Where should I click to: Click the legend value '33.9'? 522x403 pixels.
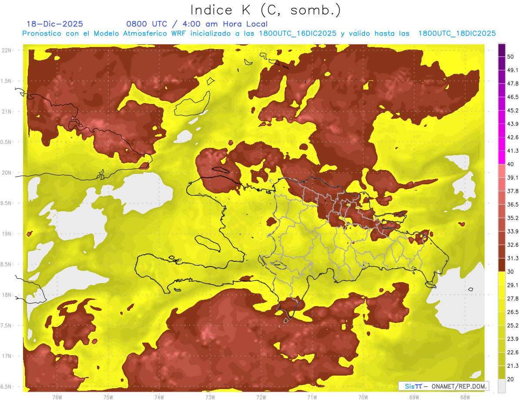pos(513,231)
